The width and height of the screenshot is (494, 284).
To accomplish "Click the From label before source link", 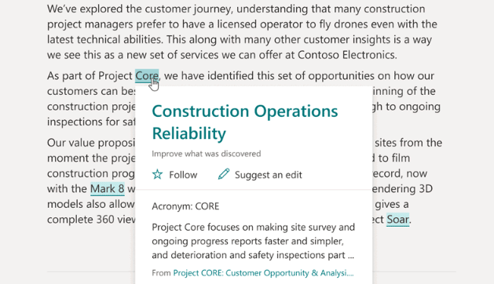I will pos(161,273).
